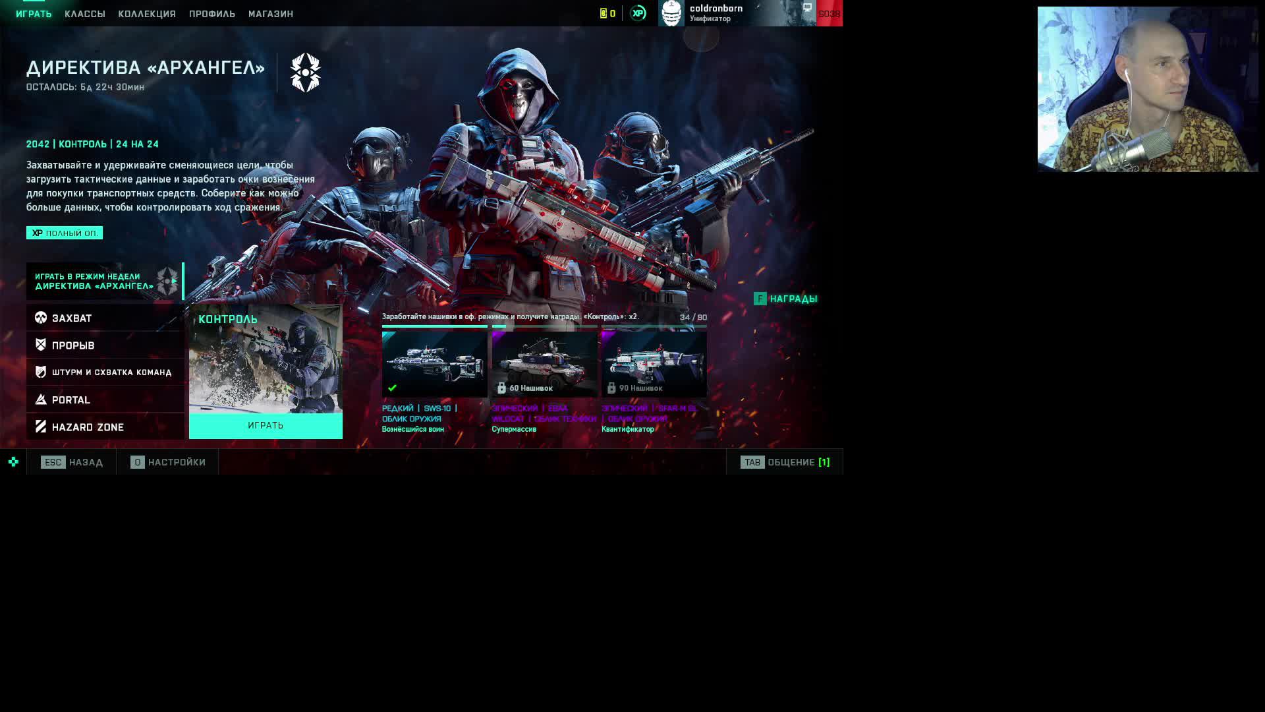
Task: Select the Portal mode icon
Action: click(41, 400)
